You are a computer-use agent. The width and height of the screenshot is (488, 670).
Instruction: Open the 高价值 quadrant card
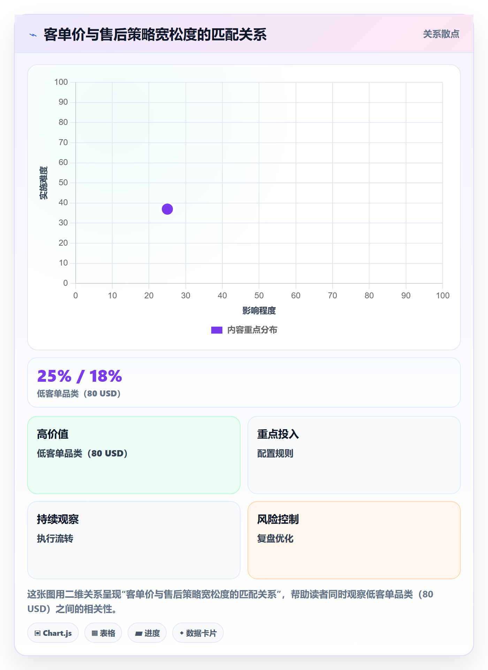tap(134, 455)
